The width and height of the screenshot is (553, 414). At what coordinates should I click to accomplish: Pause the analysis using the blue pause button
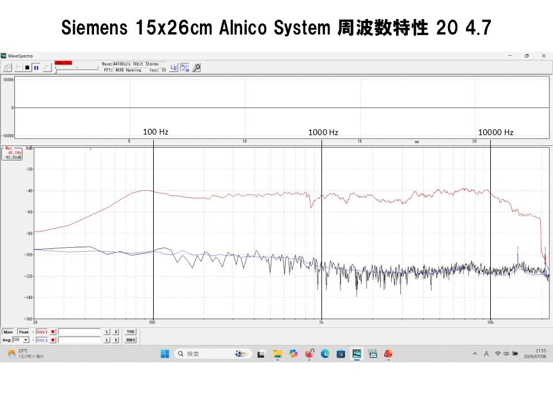pos(36,67)
